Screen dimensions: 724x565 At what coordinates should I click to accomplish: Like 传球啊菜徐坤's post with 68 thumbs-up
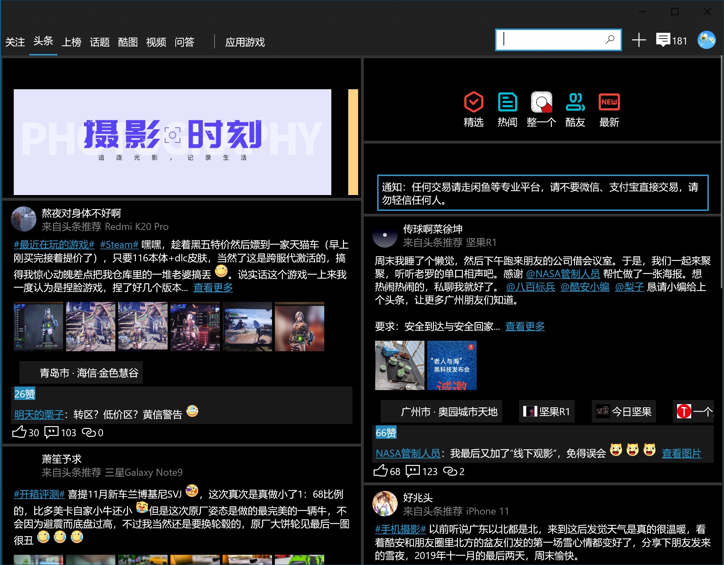tap(381, 471)
